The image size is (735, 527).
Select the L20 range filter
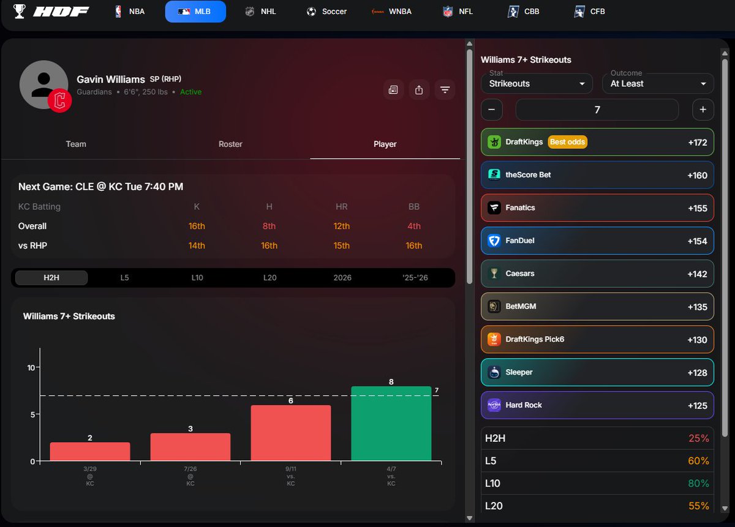270,278
